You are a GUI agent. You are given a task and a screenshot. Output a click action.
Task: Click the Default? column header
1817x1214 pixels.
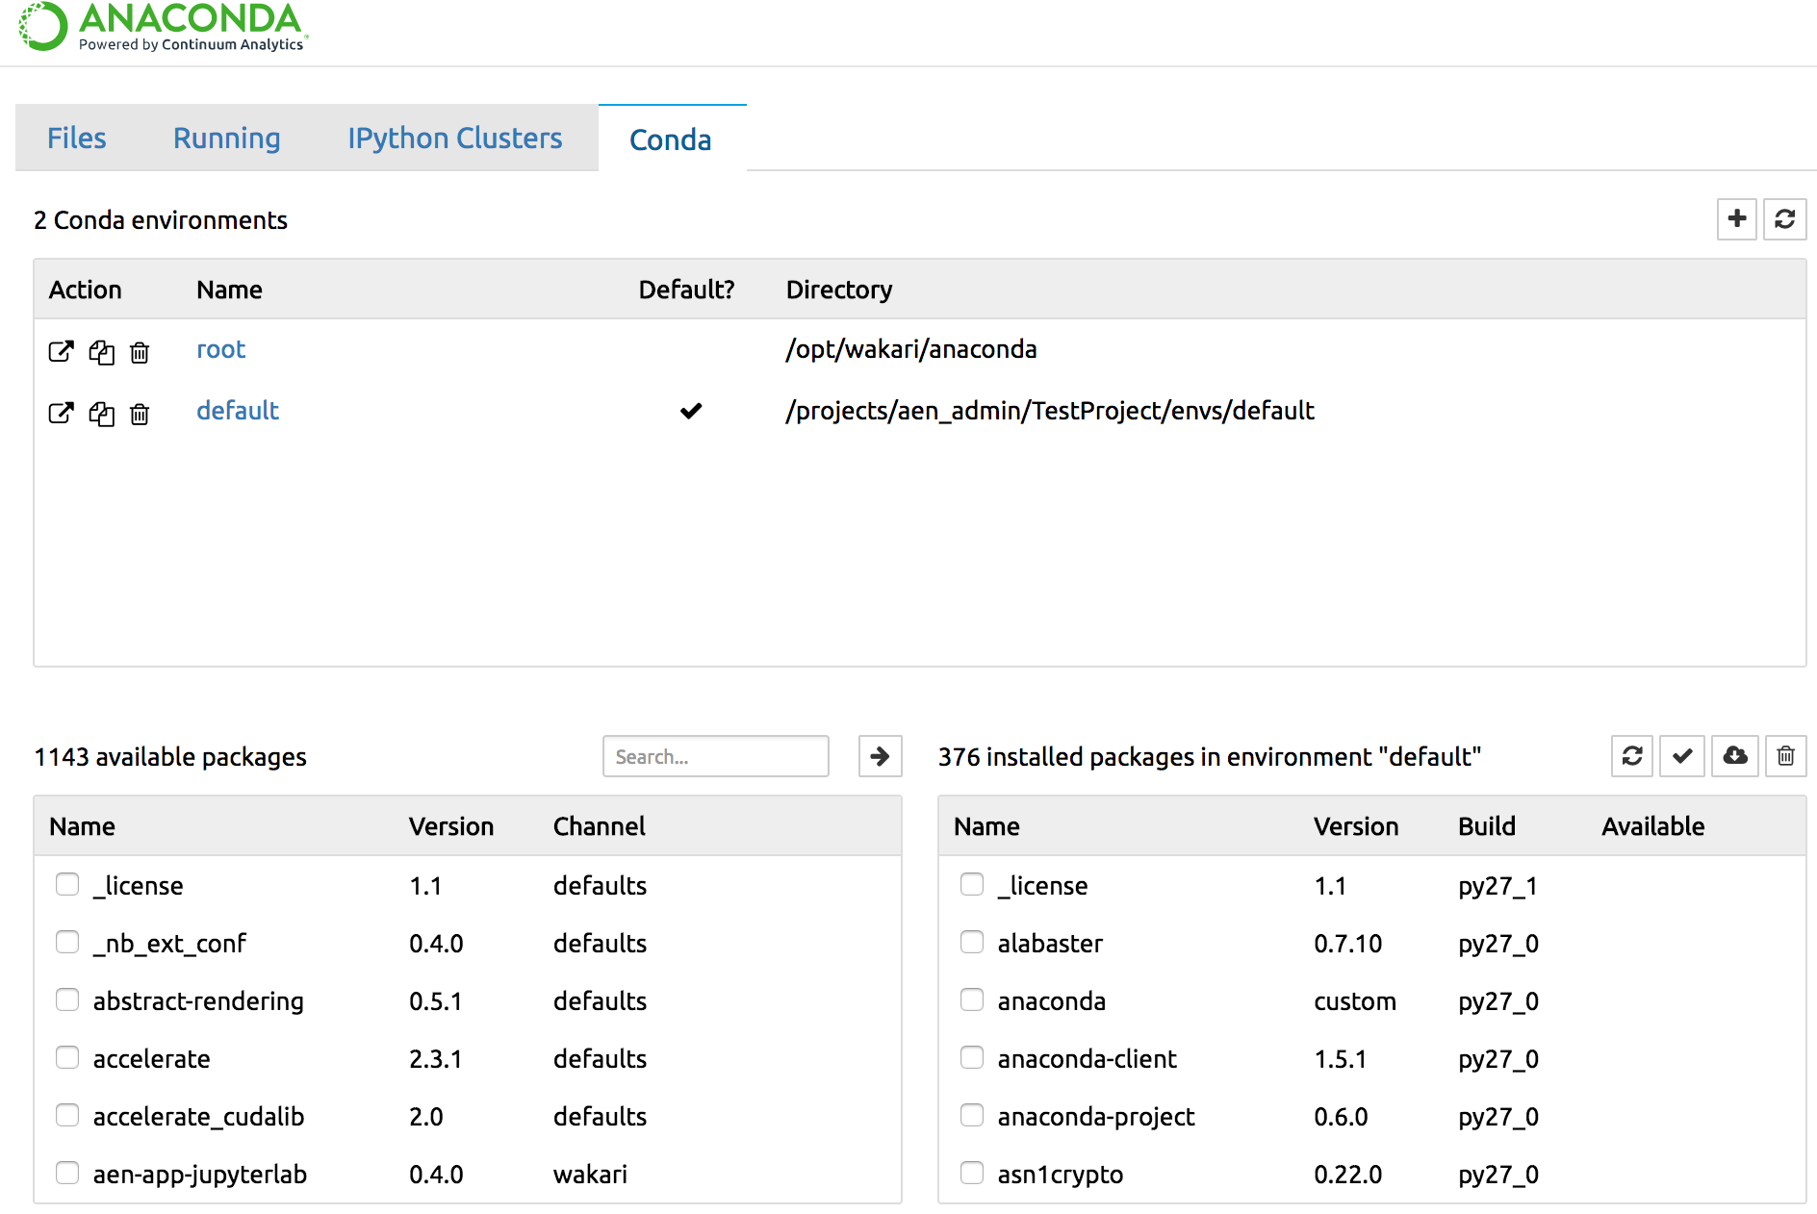pos(687,290)
